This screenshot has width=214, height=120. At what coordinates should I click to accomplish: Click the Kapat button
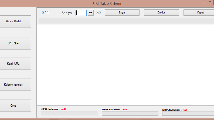pyautogui.click(x=199, y=13)
